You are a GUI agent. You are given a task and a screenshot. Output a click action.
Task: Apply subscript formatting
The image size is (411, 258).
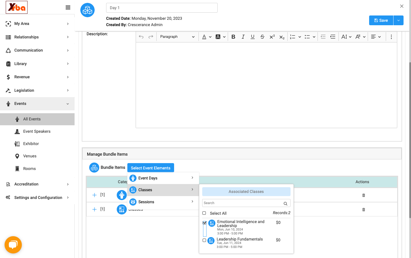tap(282, 37)
